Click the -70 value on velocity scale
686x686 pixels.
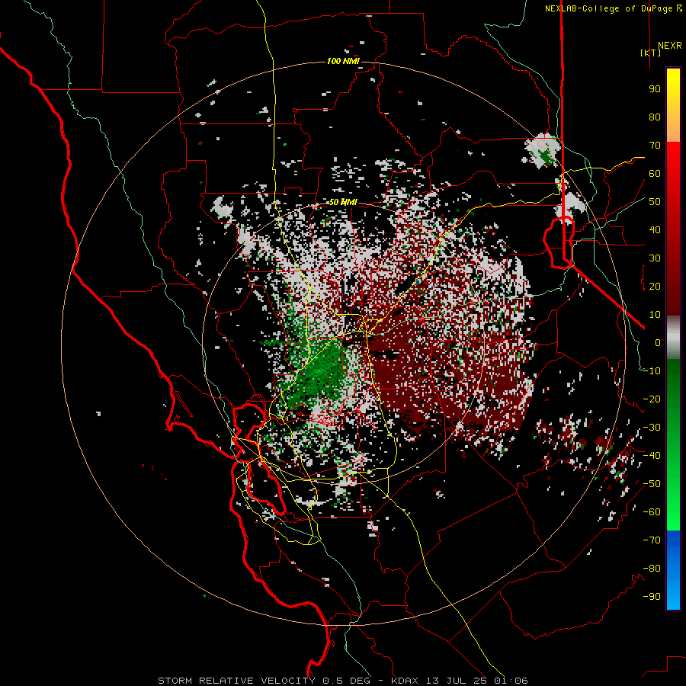tap(652, 540)
